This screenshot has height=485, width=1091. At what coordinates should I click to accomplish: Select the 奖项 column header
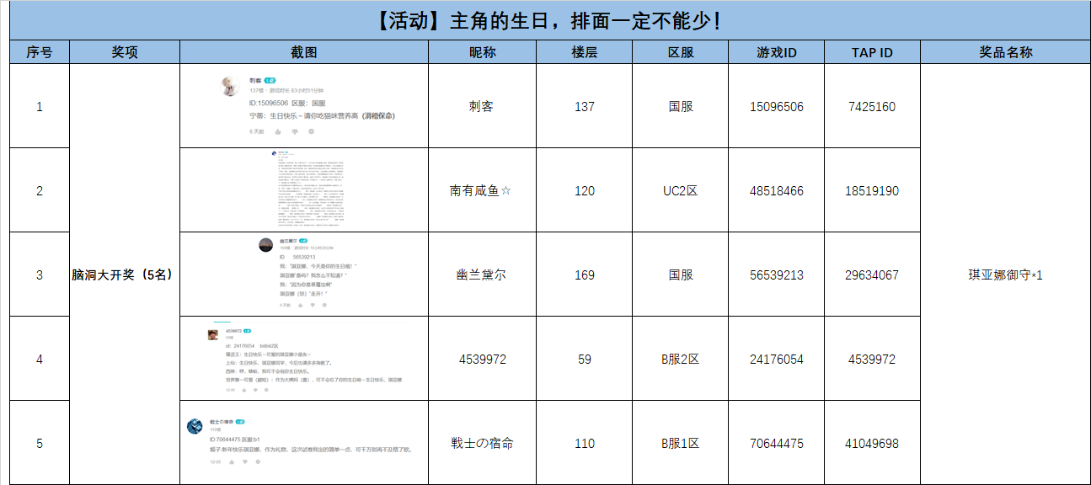click(x=125, y=52)
